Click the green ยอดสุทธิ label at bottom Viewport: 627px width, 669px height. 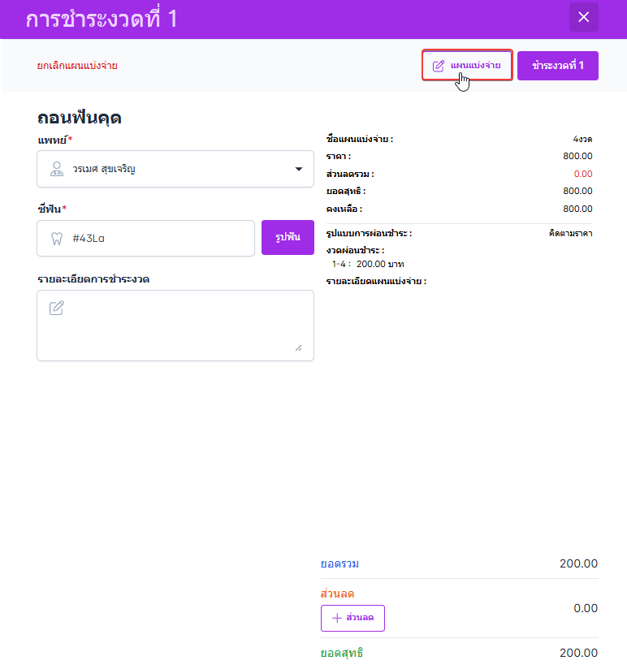(342, 653)
